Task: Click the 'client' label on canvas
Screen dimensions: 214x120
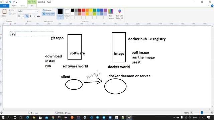Action: (66, 77)
